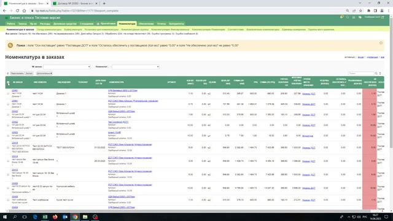Open the browser home page icon
Screen dimensions: 393x221
pyautogui.click(x=24, y=11)
